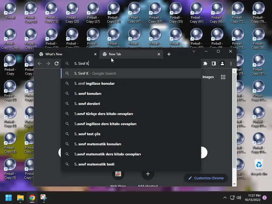The height and width of the screenshot is (204, 272).
Task: Select suggestion '5. sınıf test çöz'
Action: [x=131, y=134]
